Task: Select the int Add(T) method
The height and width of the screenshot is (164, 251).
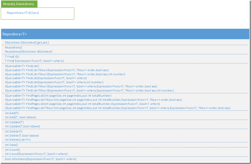Action: pos(12,113)
